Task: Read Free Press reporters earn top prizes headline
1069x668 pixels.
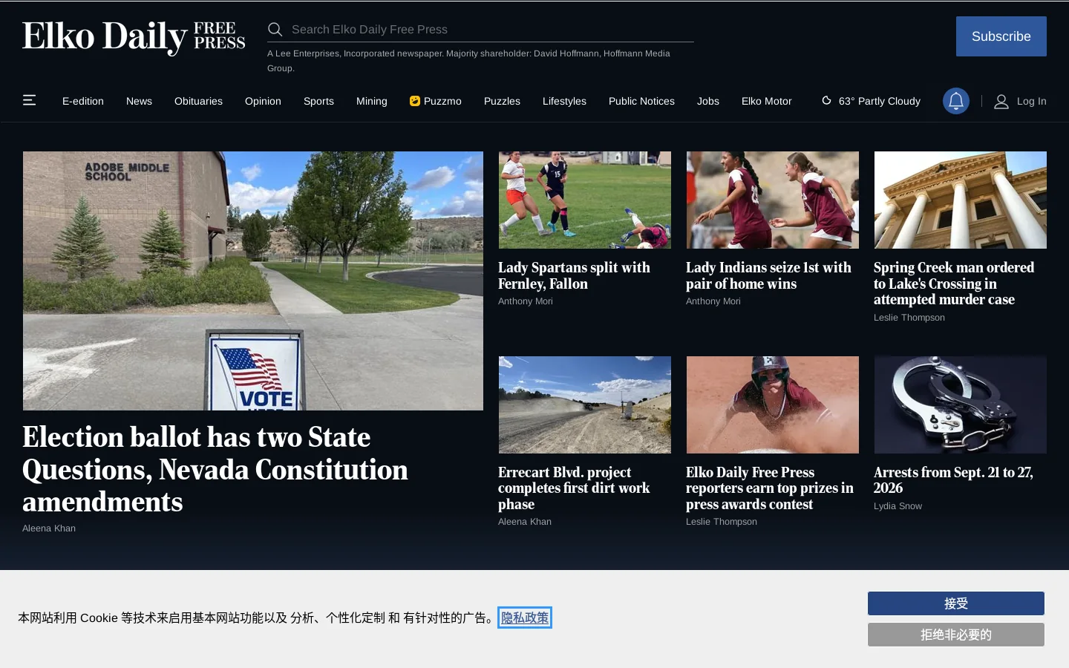Action: coord(770,488)
